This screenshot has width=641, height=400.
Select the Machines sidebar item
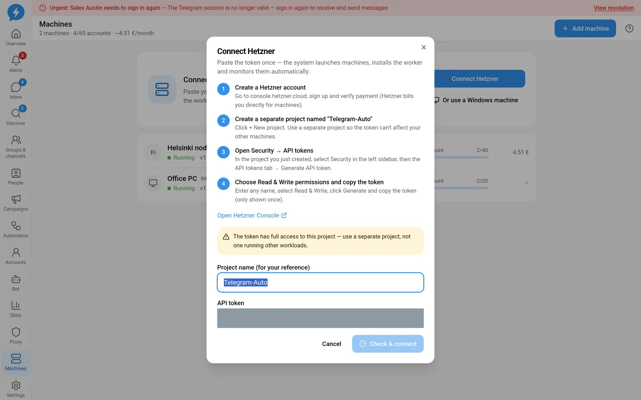16,363
